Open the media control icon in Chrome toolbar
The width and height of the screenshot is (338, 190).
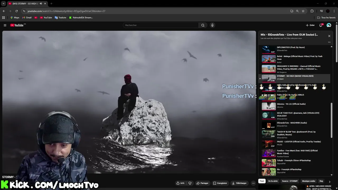coord(321,11)
